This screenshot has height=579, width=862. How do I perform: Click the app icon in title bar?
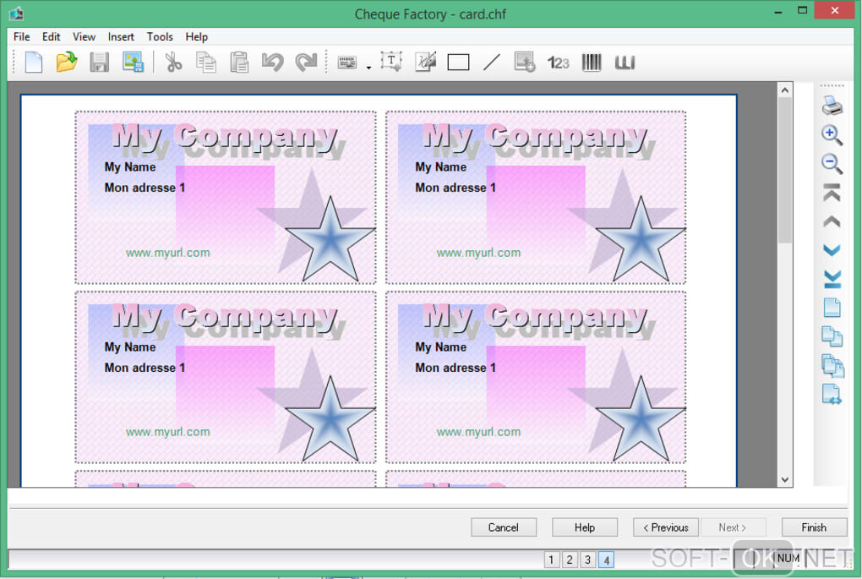(x=16, y=14)
